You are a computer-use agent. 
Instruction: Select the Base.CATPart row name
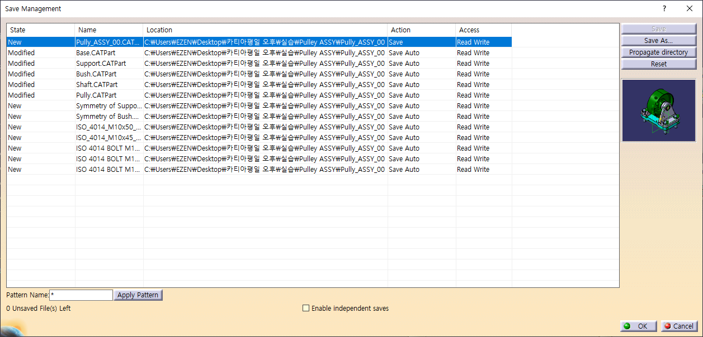click(95, 52)
